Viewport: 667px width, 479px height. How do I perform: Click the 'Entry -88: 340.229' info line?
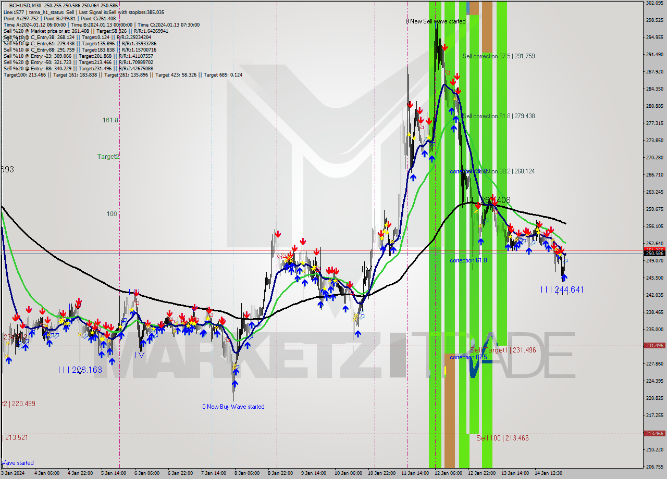coord(78,68)
